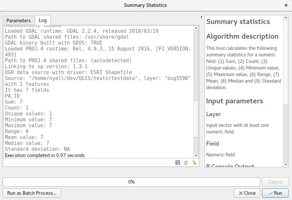
Task: Click 'Source: /home/nyall/dev/QGIS' log line
Action: [98, 81]
